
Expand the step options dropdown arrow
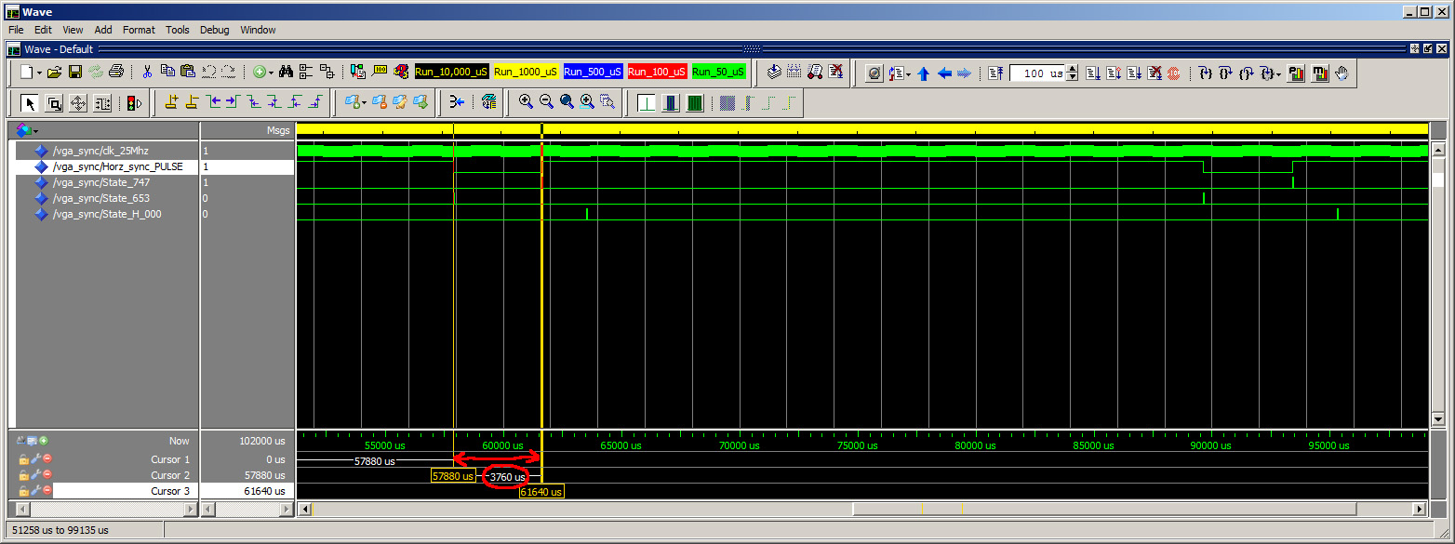(x=1277, y=74)
